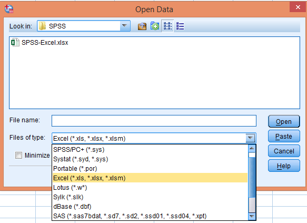Select the SPSS-Excel.xlsx file name

click(45, 43)
